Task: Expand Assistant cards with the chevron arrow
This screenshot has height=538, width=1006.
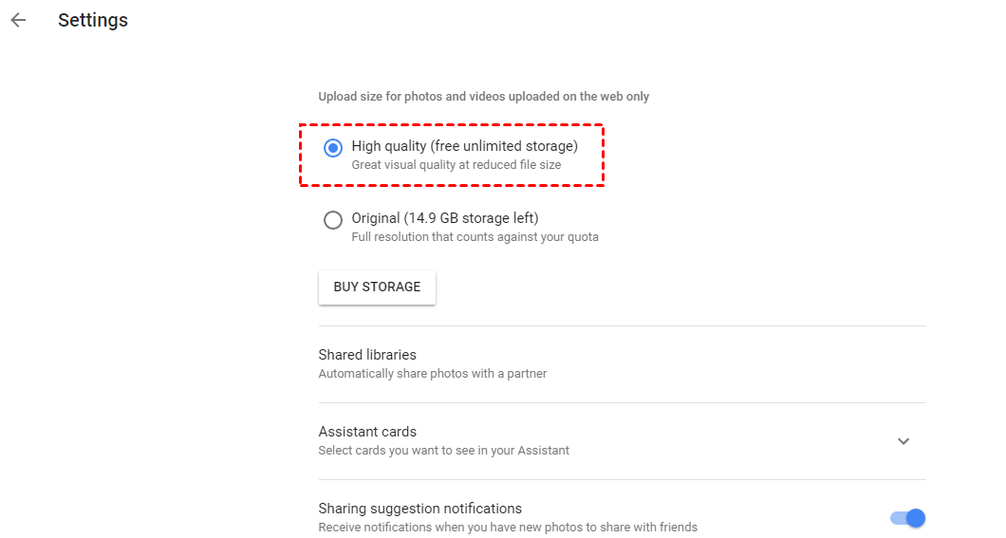Action: [x=904, y=441]
